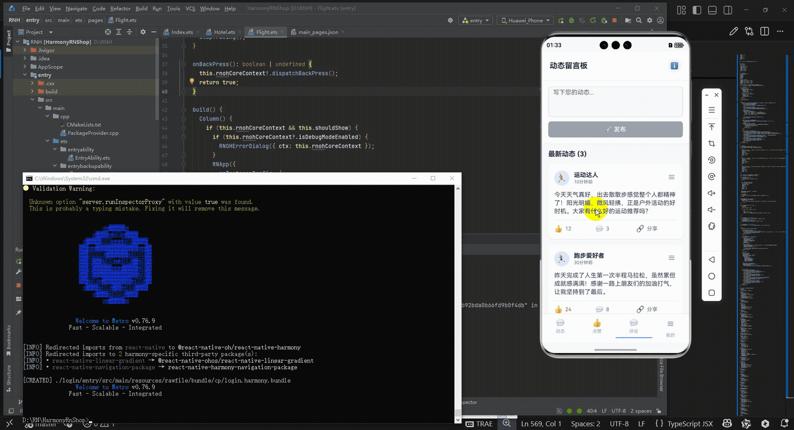Share the 运动达人 post

647,229
